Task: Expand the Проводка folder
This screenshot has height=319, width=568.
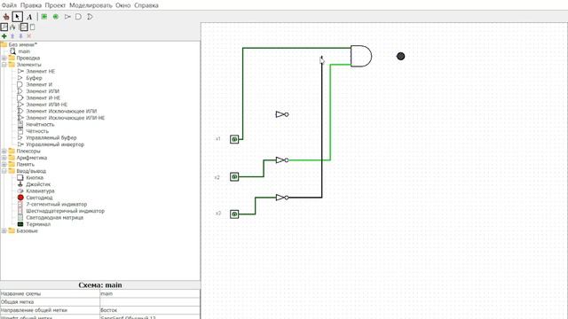Action: (x=4, y=58)
